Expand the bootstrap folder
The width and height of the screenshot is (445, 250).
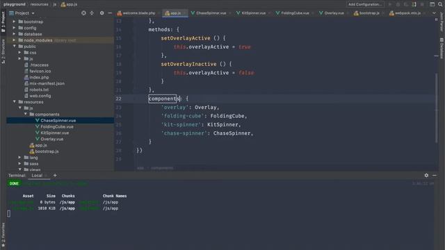point(14,22)
